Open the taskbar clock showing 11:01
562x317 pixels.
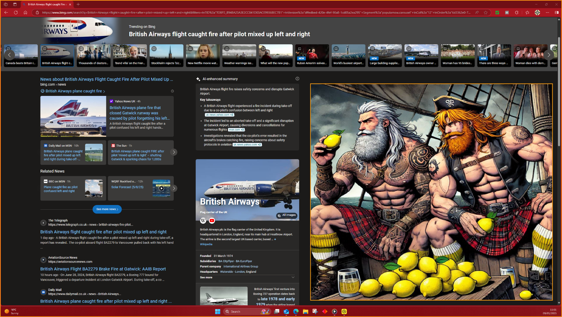[550, 311]
